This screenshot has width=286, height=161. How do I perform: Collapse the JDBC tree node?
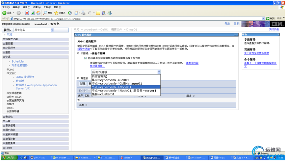(8, 73)
